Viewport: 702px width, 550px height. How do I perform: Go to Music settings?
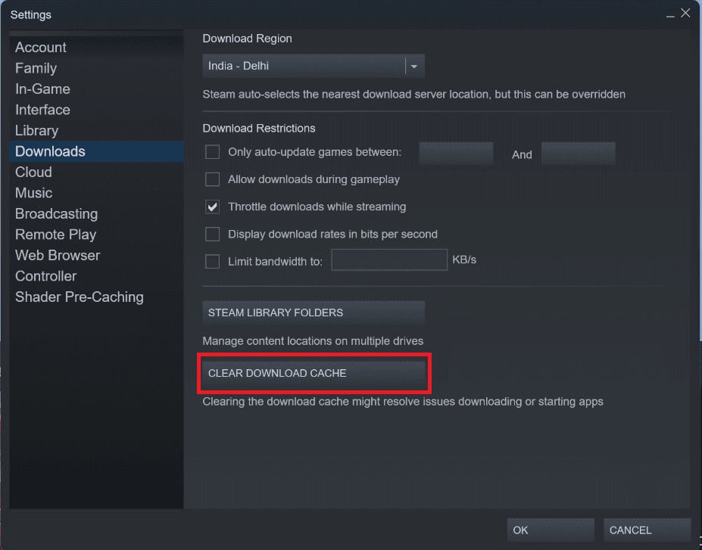pos(96,193)
